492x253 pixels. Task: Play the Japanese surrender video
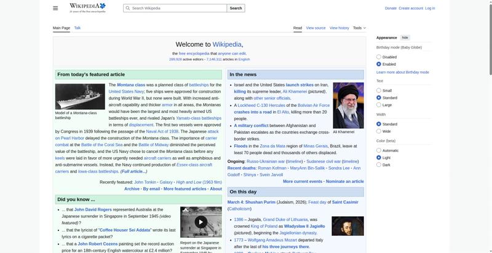(200, 222)
